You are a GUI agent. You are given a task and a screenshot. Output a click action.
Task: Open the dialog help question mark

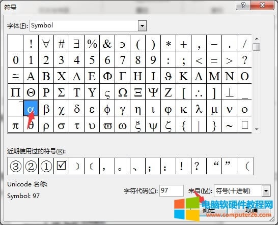[x=243, y=5]
